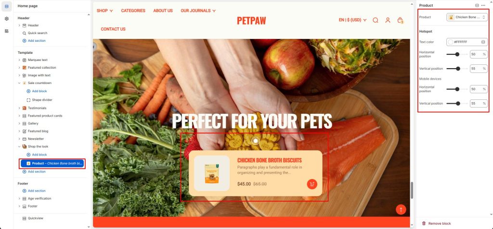Click the orange add-to-cart button on product card

[312, 184]
